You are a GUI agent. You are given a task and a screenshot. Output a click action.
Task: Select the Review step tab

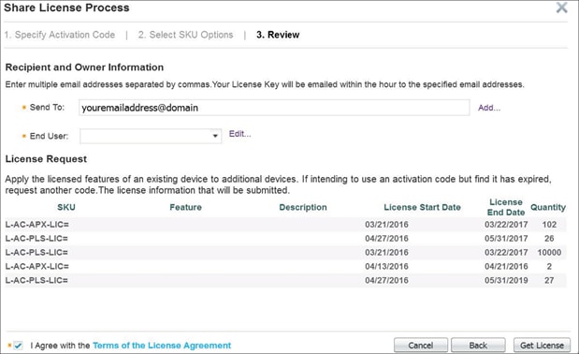[x=278, y=35]
